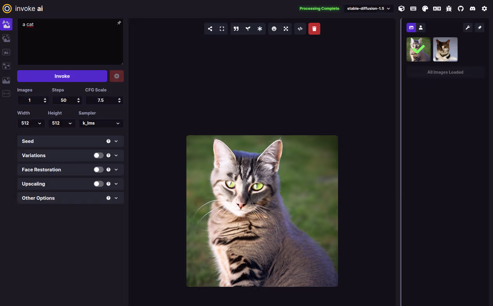This screenshot has height=306, width=493.
Task: Select the second cat thumbnail in gallery
Action: click(x=445, y=49)
